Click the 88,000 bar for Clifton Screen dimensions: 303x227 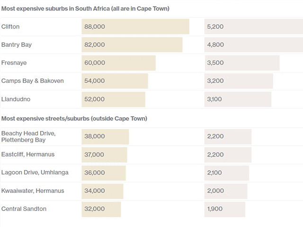tap(135, 27)
